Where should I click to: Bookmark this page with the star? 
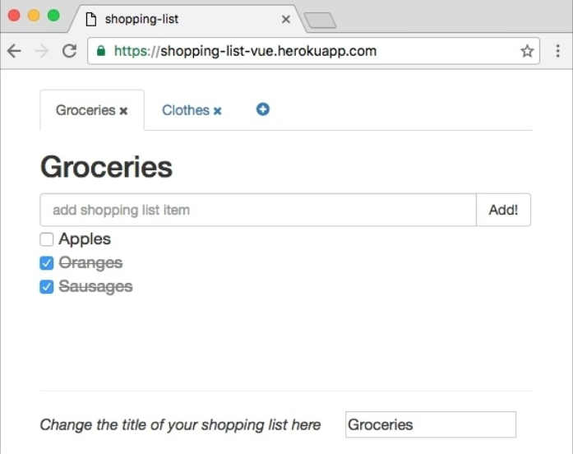(x=527, y=51)
